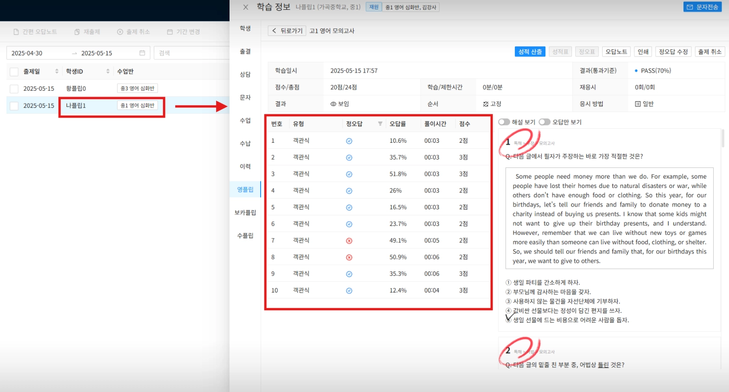The height and width of the screenshot is (392, 729).
Task: Turn on the 해설 보기 switch
Action: [504, 122]
